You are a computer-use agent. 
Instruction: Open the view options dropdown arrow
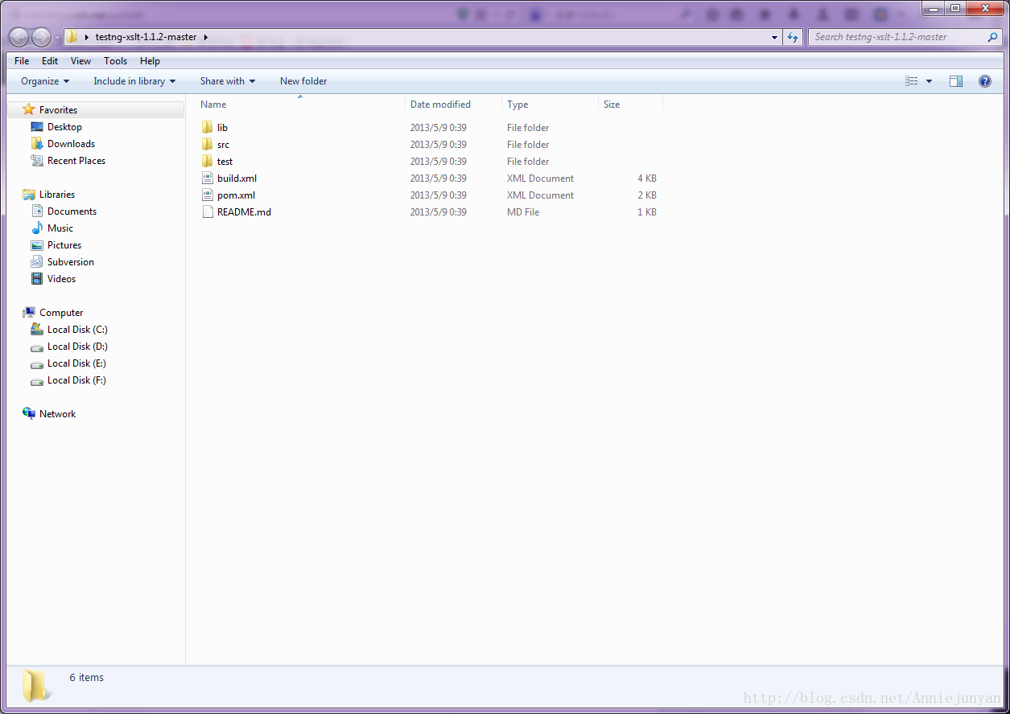point(929,81)
